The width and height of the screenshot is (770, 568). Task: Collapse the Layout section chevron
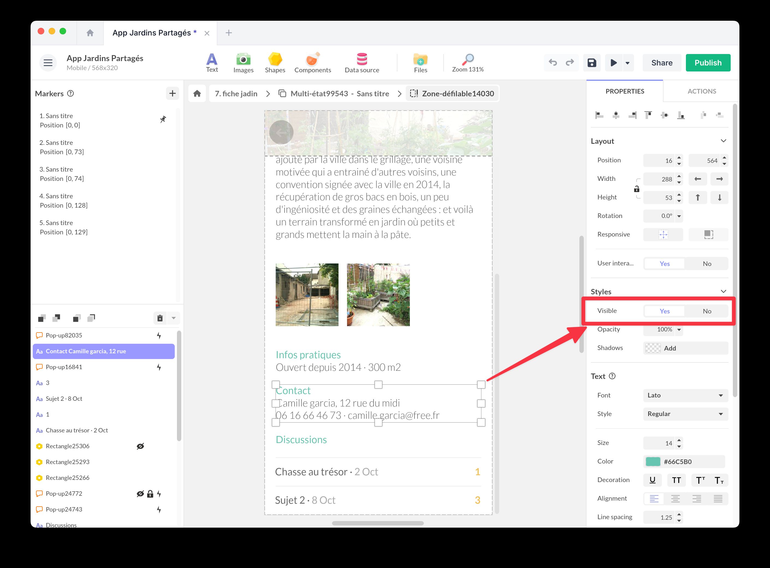tap(723, 141)
